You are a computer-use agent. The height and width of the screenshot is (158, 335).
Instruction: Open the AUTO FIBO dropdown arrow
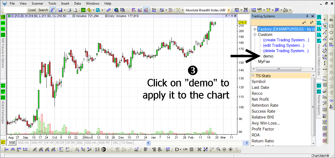tap(241, 10)
